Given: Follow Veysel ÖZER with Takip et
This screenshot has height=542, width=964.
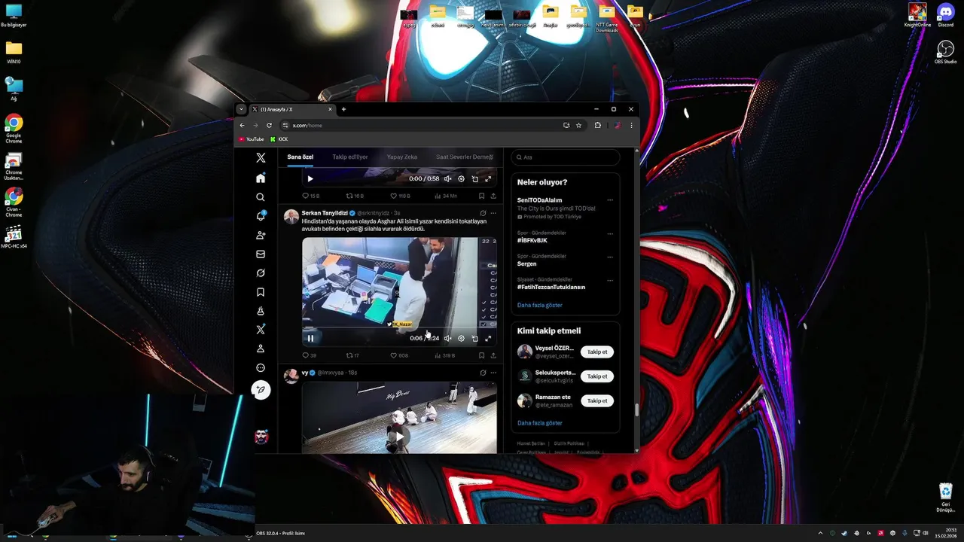Looking at the screenshot, I should (x=597, y=352).
